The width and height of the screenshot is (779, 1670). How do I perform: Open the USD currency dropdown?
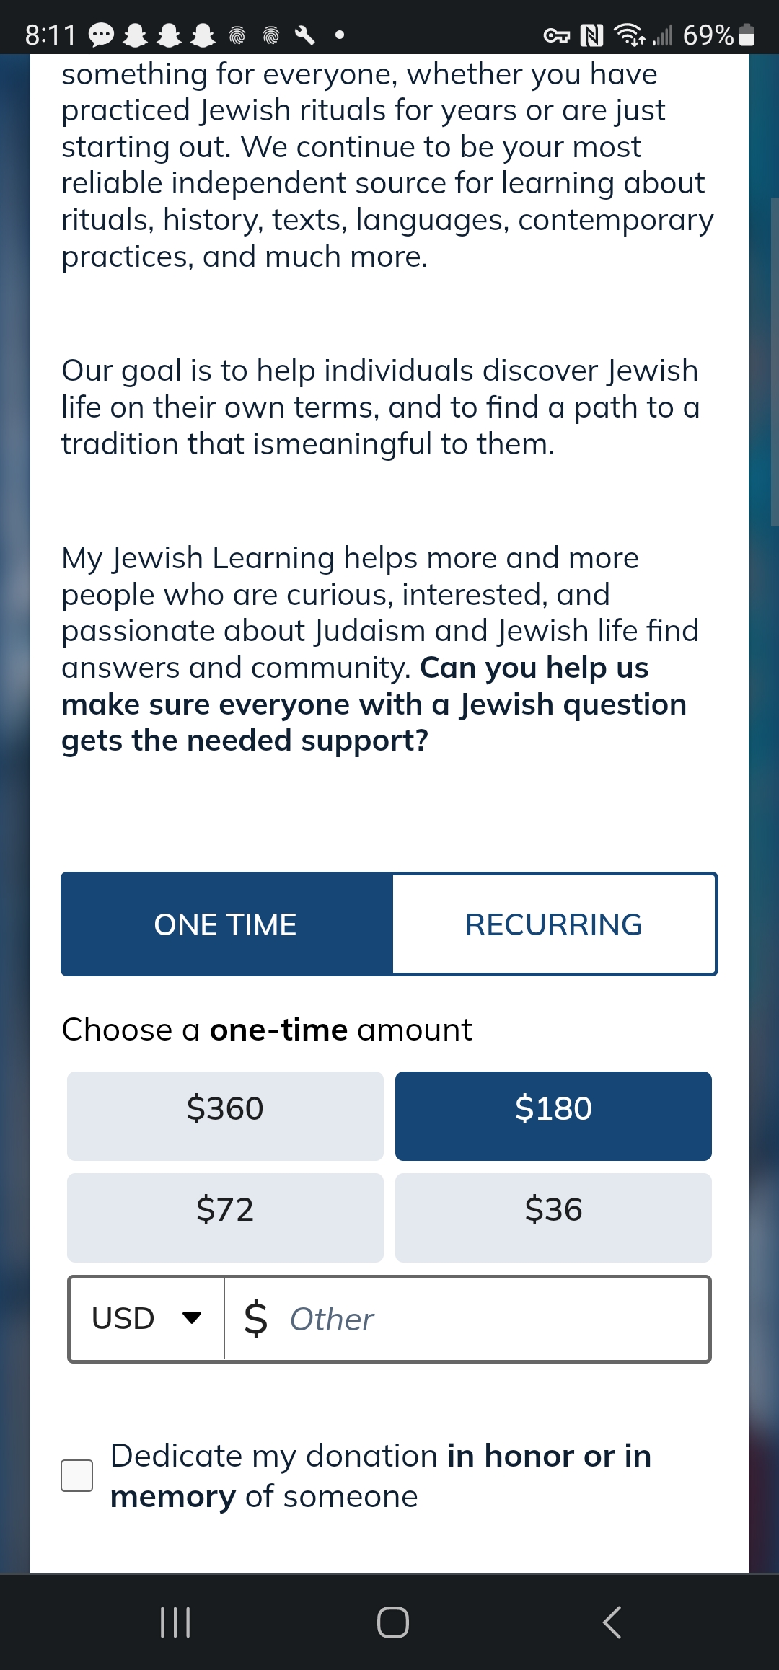point(146,1319)
